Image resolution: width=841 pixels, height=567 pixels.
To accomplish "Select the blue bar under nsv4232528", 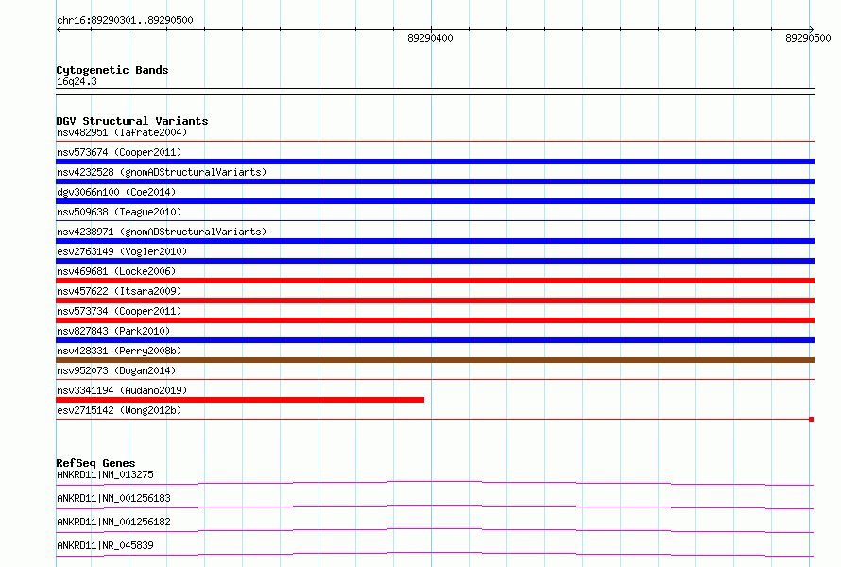I will click(435, 181).
